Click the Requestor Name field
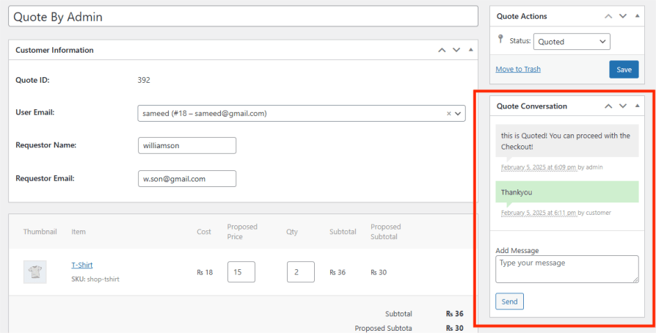 [x=187, y=145]
